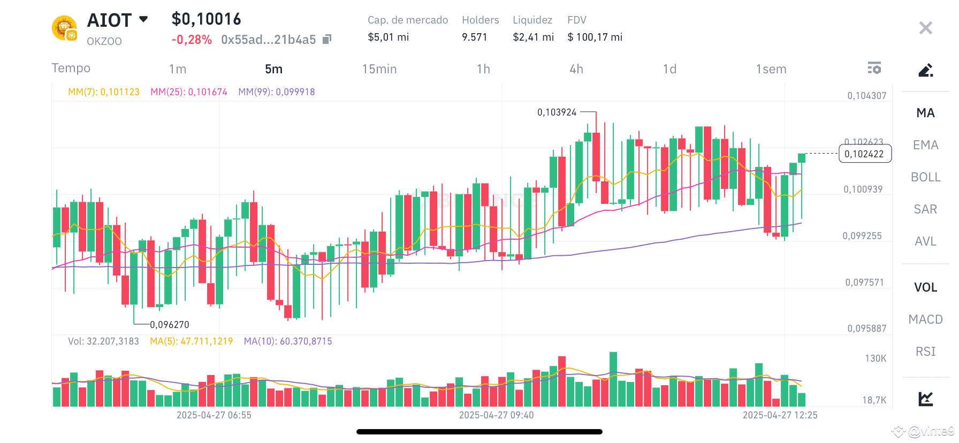This screenshot has height=443, width=959.
Task: Click the MM(7): 0,101123 legend
Action: click(x=104, y=92)
